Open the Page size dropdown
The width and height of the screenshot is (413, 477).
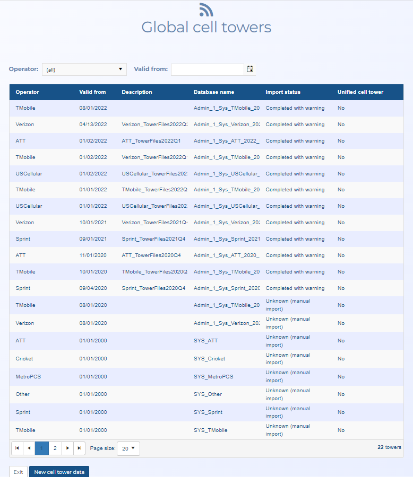(128, 448)
